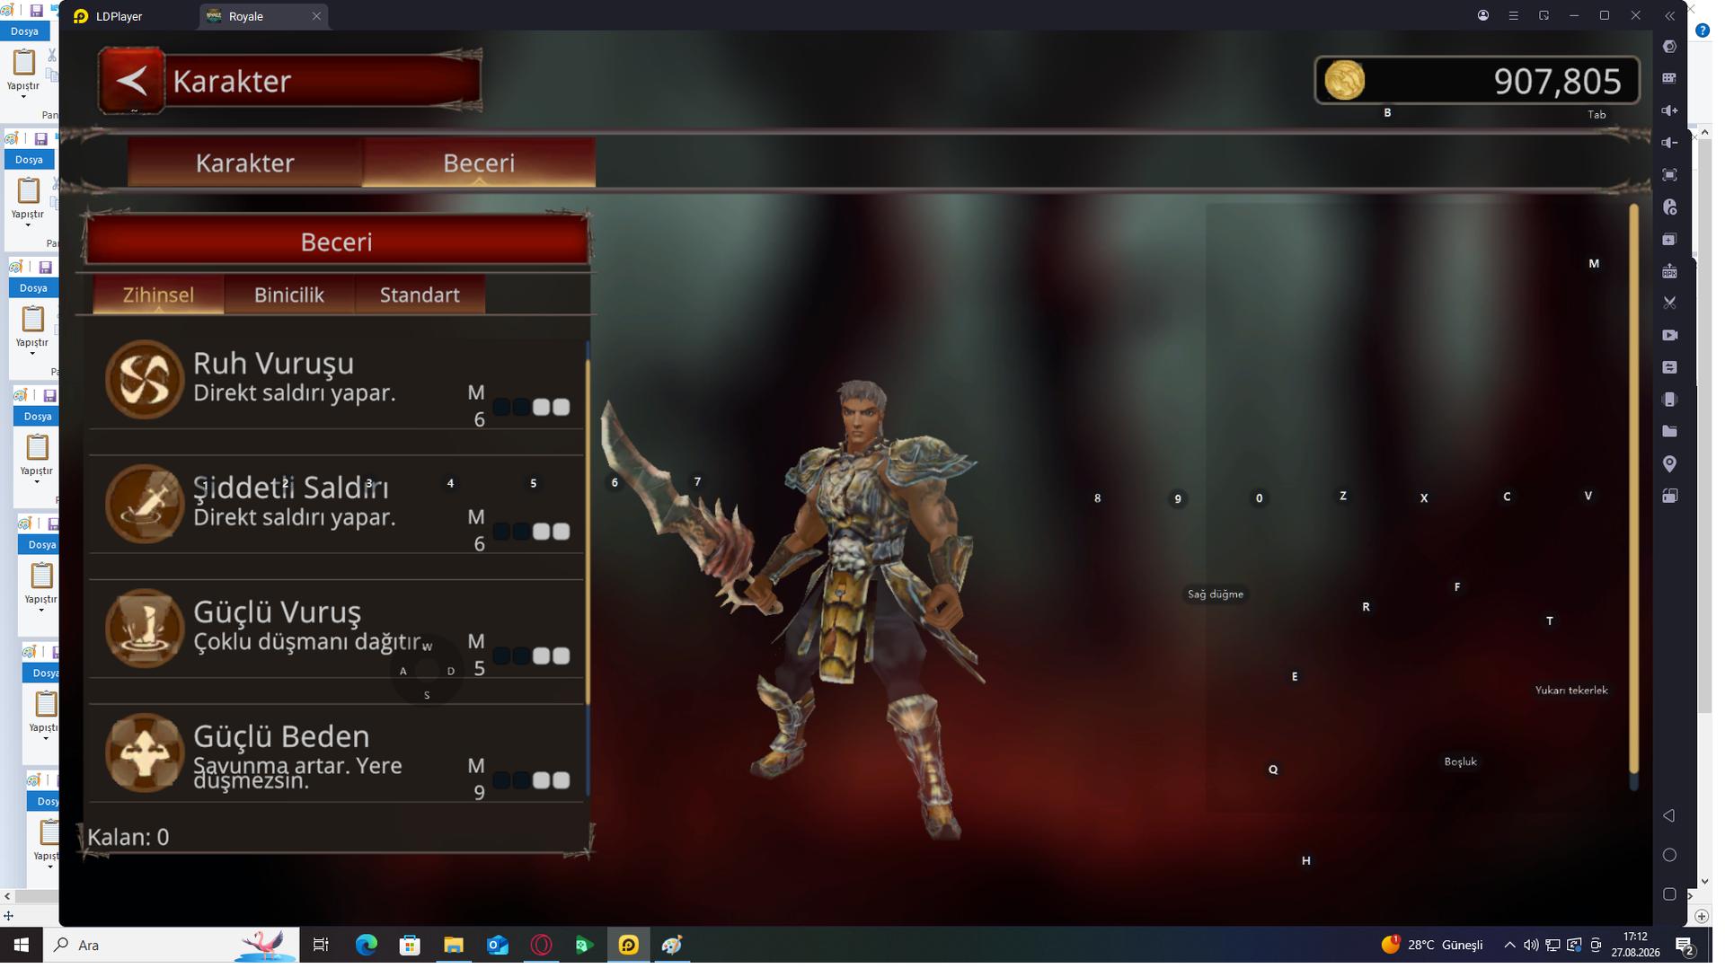This screenshot has width=1725, height=968.
Task: Click the Beceri red panel header
Action: pyautogui.click(x=337, y=242)
